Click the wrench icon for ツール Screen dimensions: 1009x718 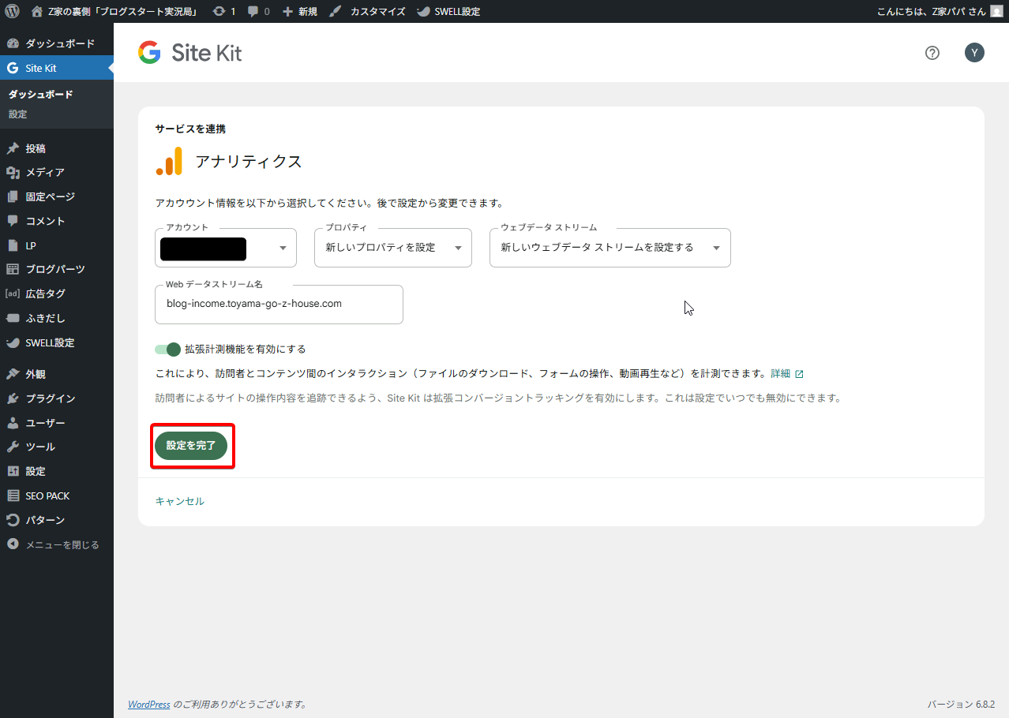click(13, 447)
